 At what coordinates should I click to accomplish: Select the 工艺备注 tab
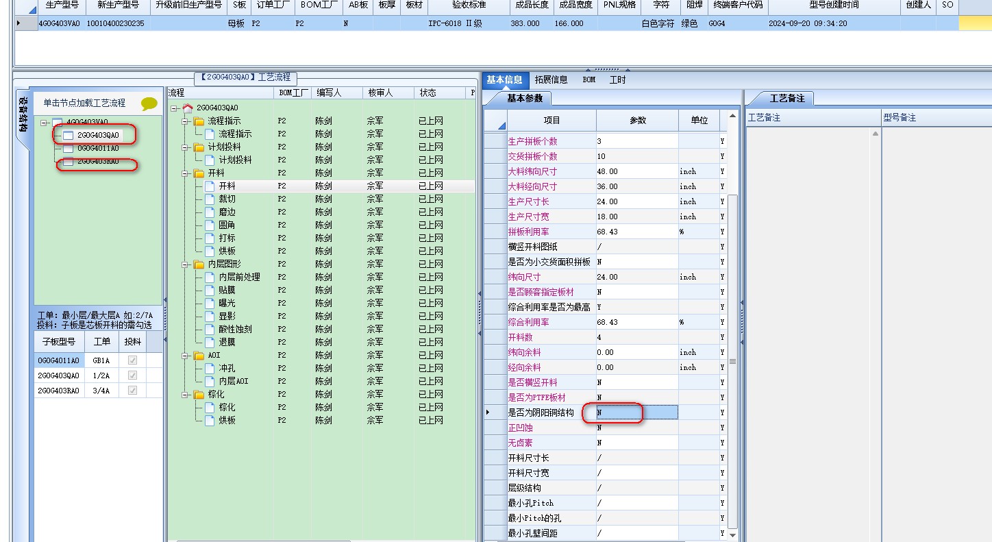tap(787, 98)
